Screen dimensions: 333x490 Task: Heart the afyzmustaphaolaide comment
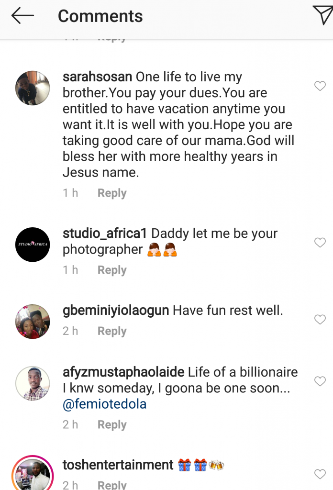tap(320, 381)
